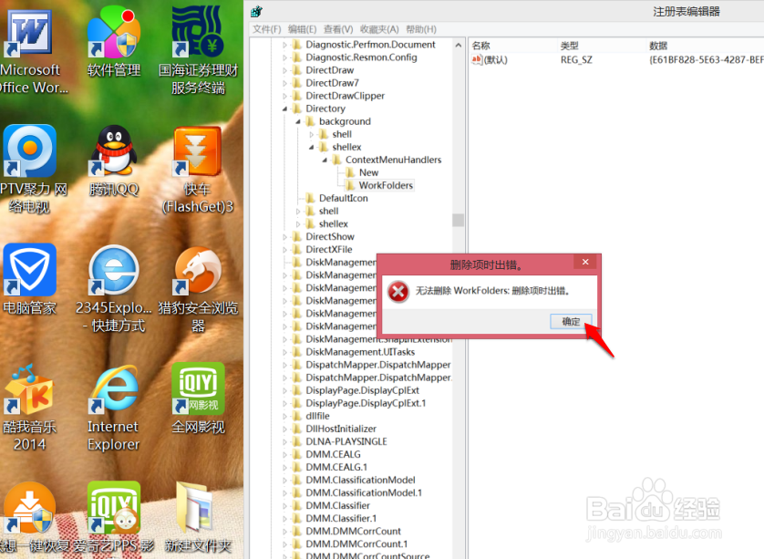Close the 删除项时出错 dialog
Image resolution: width=764 pixels, height=559 pixels.
585,262
